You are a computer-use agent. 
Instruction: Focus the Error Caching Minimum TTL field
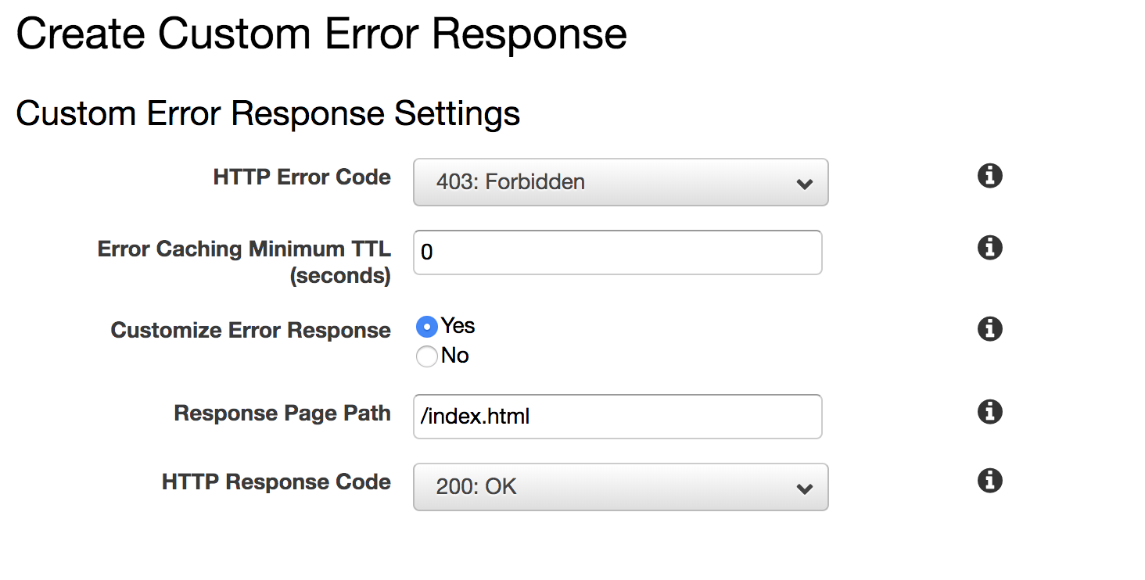617,252
